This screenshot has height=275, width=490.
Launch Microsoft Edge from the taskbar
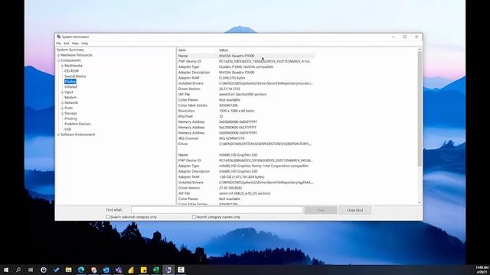[x=81, y=270]
